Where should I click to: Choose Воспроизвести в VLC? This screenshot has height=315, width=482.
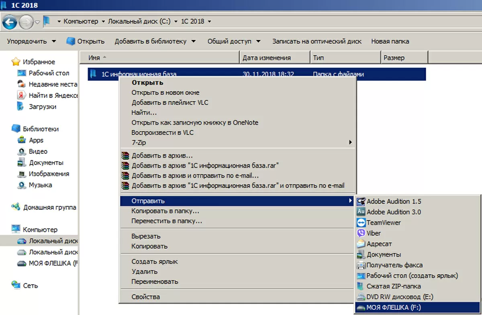click(x=163, y=132)
